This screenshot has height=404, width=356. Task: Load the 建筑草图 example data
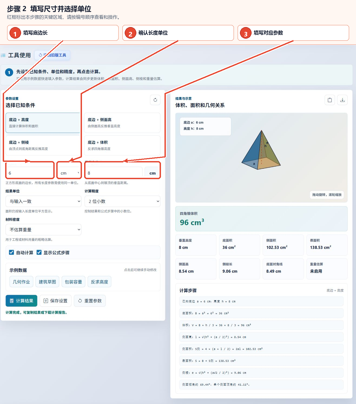(x=47, y=282)
